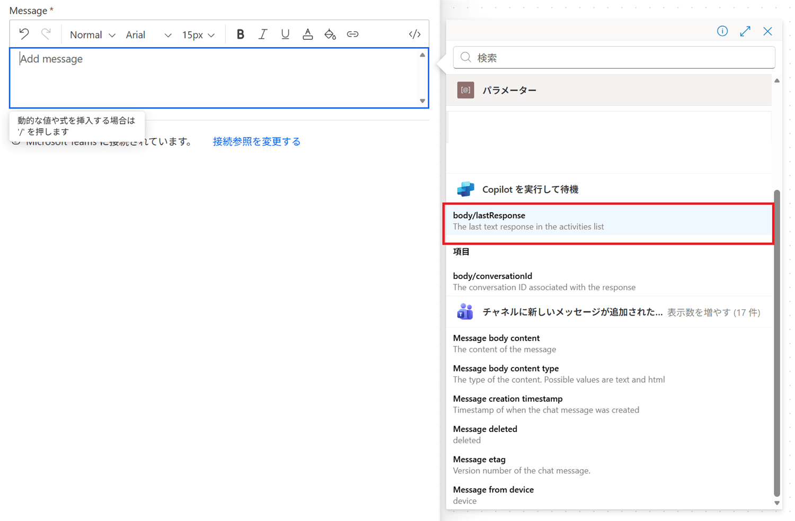Expand the dynamic content panel to fullscreen

tap(745, 31)
